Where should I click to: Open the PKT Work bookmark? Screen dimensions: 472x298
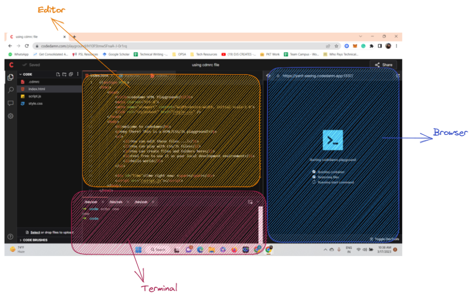coord(270,54)
